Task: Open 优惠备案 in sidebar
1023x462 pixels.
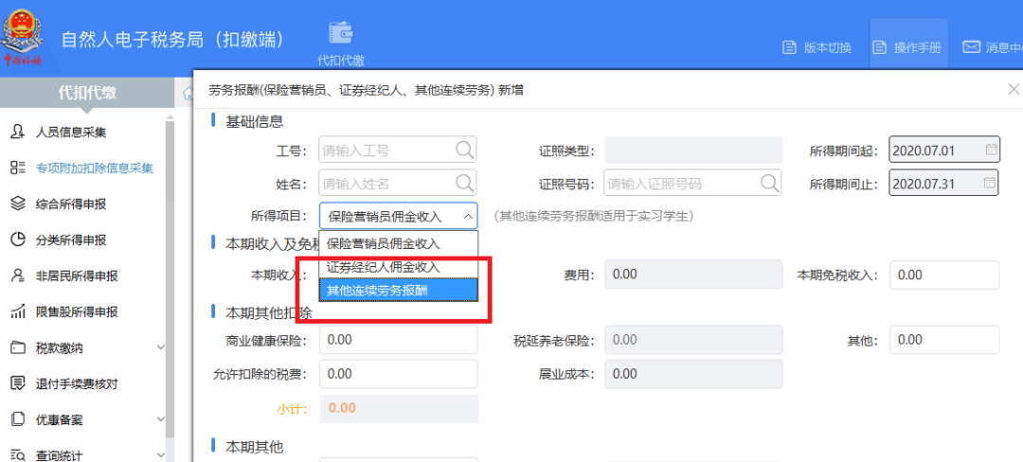Action: [x=59, y=419]
